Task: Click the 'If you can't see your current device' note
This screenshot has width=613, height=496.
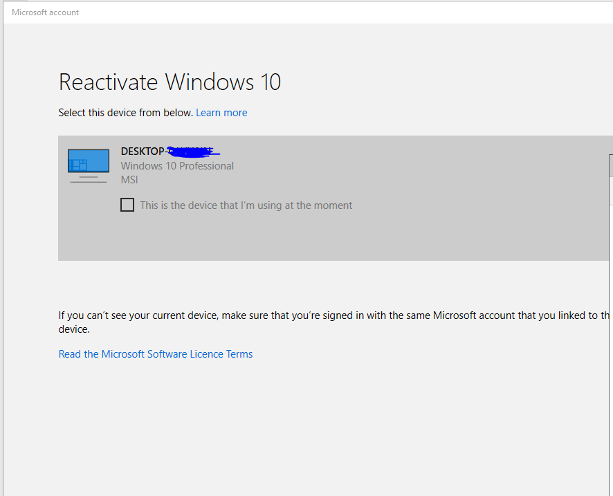Action: pos(336,322)
